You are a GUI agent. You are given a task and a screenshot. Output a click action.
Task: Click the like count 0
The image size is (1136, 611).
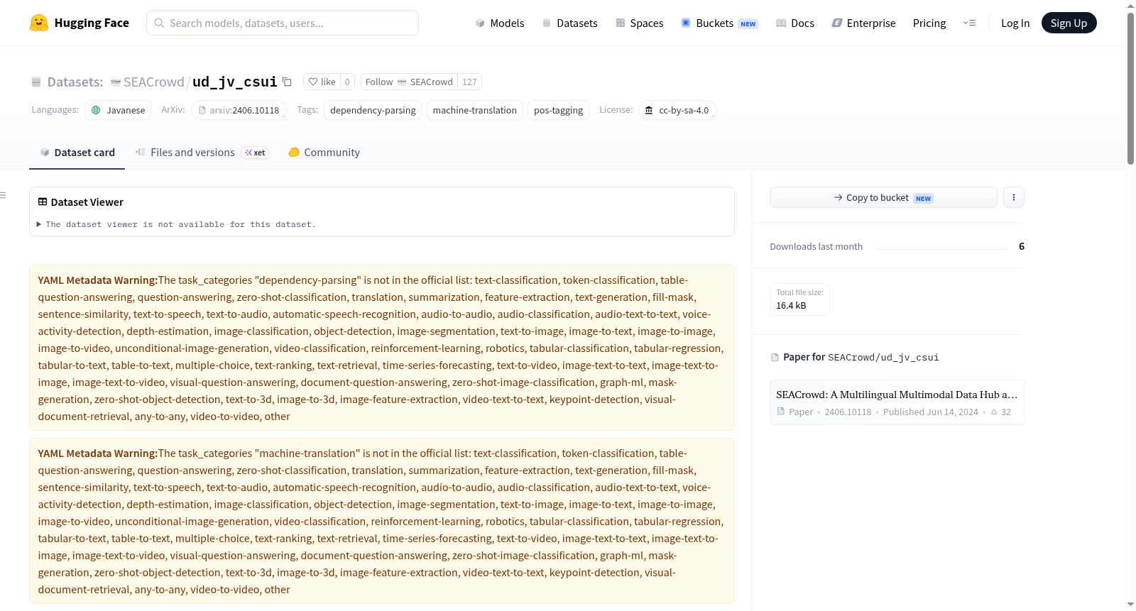[x=347, y=82]
